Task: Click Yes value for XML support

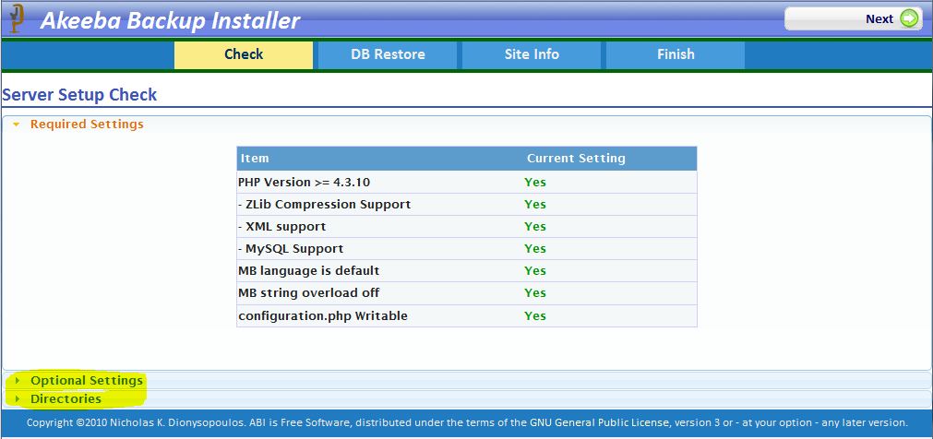Action: pos(535,227)
